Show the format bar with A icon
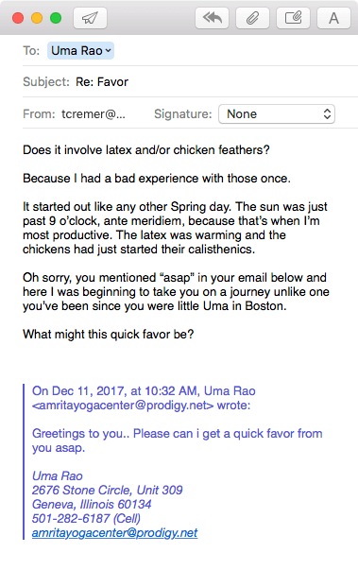This screenshot has width=358, height=570. pyautogui.click(x=333, y=18)
